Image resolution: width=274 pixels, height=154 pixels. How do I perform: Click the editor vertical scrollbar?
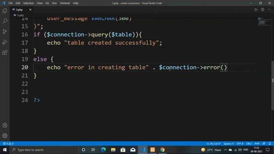point(272,86)
